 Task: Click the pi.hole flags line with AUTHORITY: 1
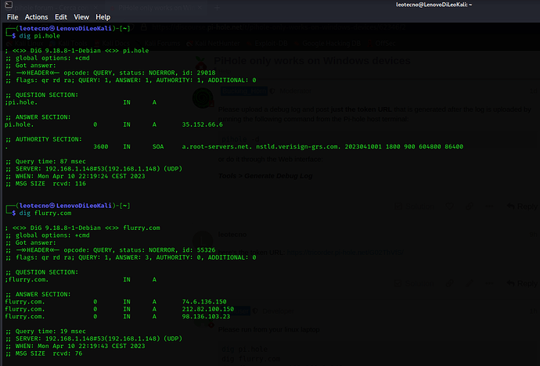click(131, 80)
